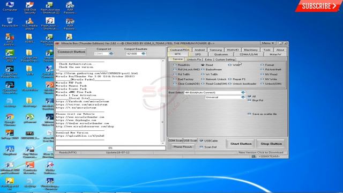Select the Clear Code(ADB) option
Viewport: 343px width, 193px height.
point(187,84)
